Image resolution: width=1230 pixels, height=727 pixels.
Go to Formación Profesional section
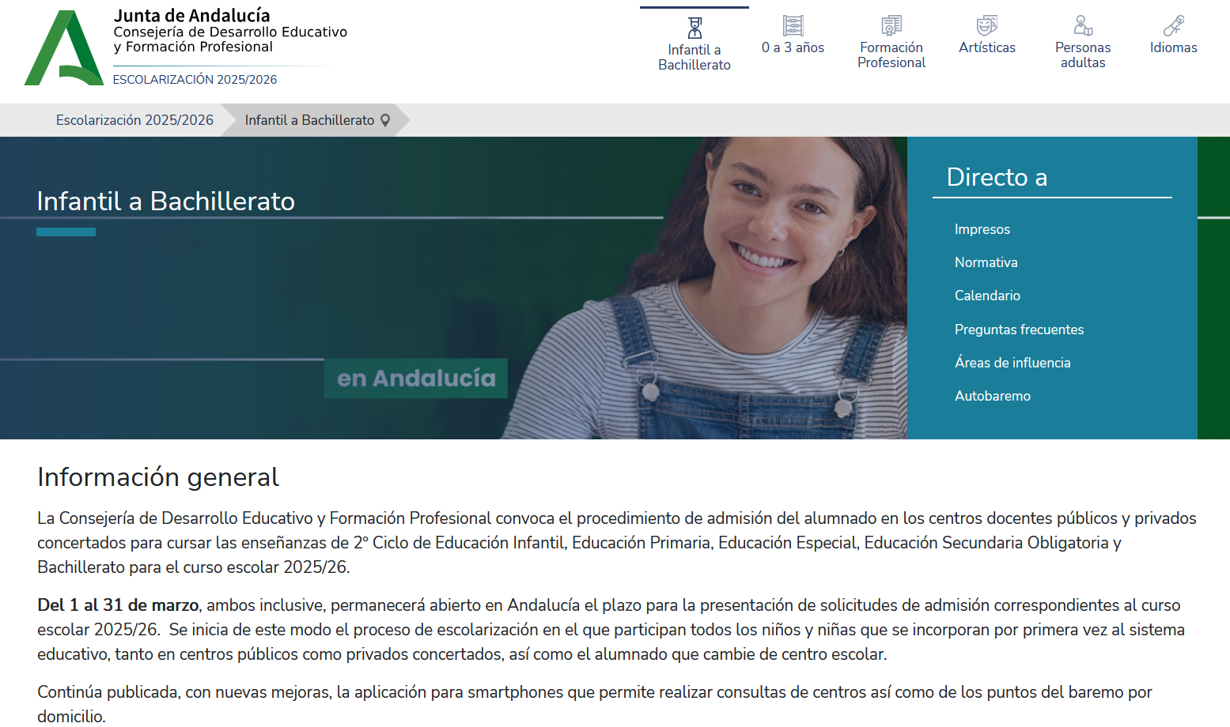891,55
